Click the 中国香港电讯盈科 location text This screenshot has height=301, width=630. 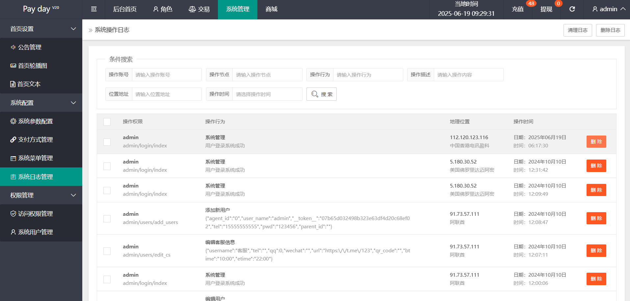click(x=470, y=146)
